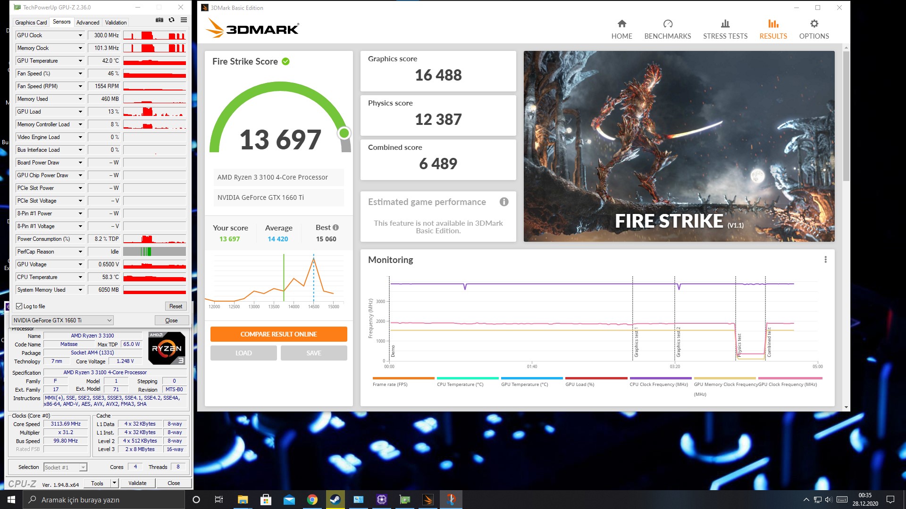Open CPU-Z Socket #1 selection dropdown
This screenshot has width=906, height=509.
(x=65, y=468)
